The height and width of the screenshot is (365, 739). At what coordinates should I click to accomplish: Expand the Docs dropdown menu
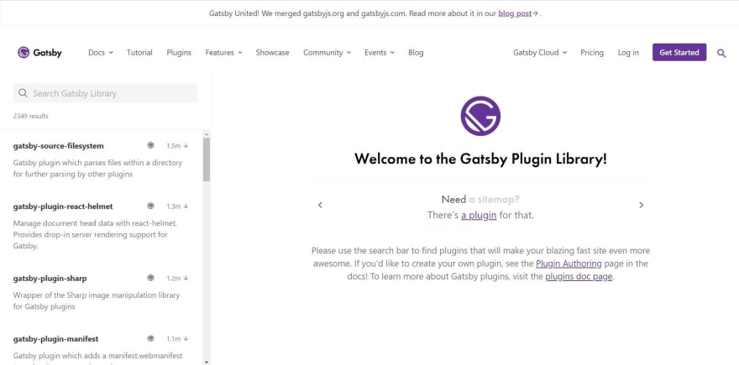click(101, 53)
